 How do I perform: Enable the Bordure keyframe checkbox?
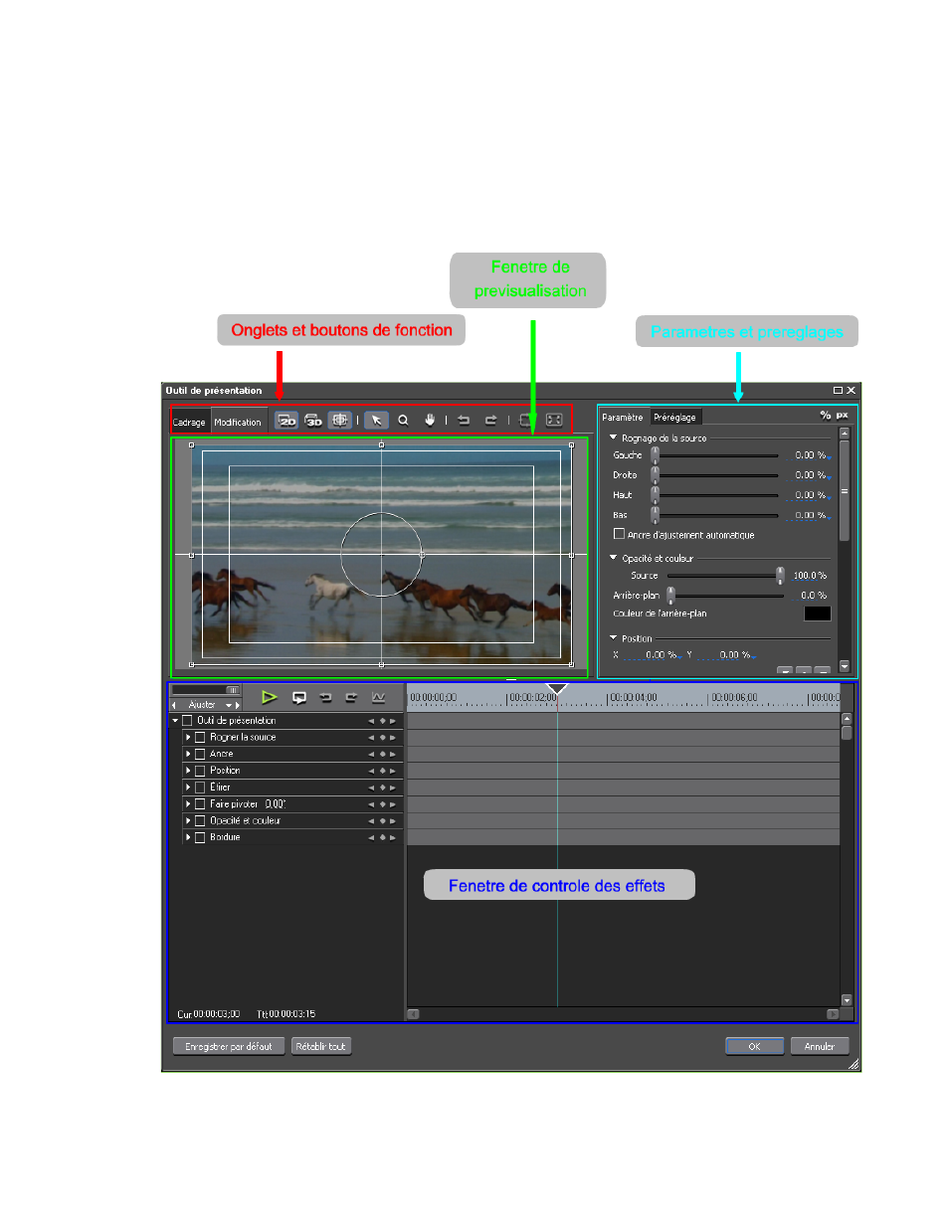click(200, 837)
